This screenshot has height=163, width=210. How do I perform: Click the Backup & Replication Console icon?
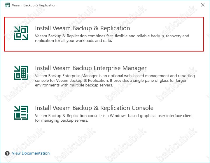coord(21,112)
